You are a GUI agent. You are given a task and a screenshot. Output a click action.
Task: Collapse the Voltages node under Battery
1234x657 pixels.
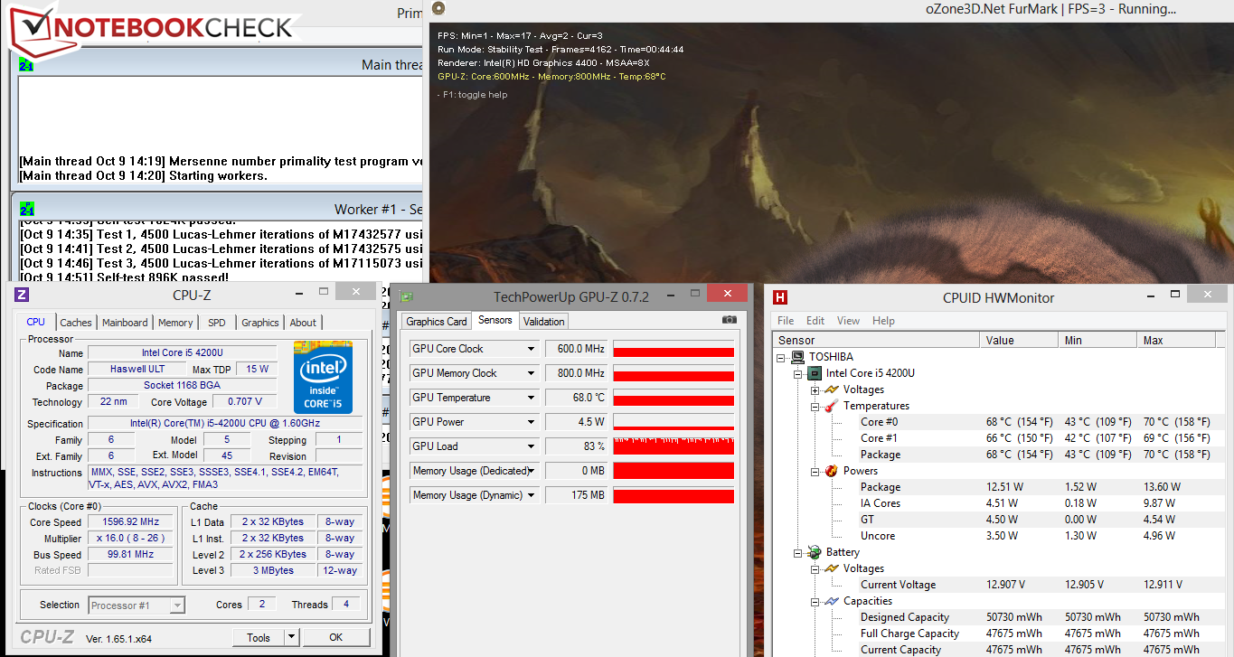[815, 568]
